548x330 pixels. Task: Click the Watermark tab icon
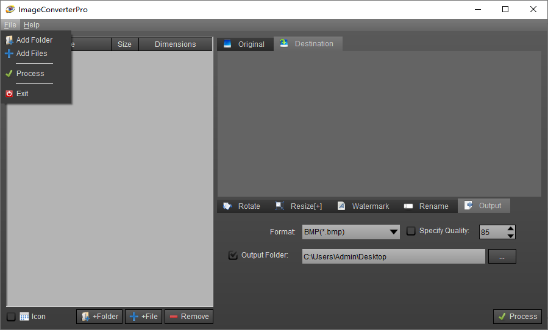click(341, 206)
